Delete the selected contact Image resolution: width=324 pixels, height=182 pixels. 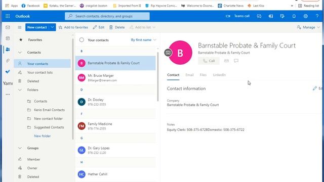point(117,27)
